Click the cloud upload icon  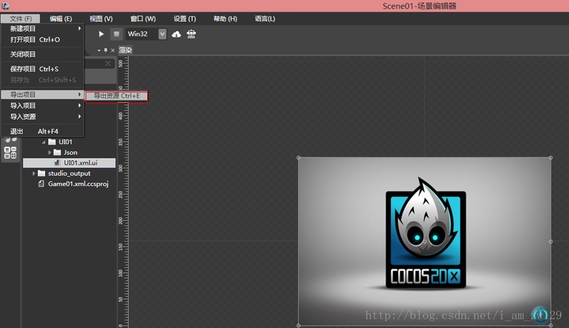[176, 34]
